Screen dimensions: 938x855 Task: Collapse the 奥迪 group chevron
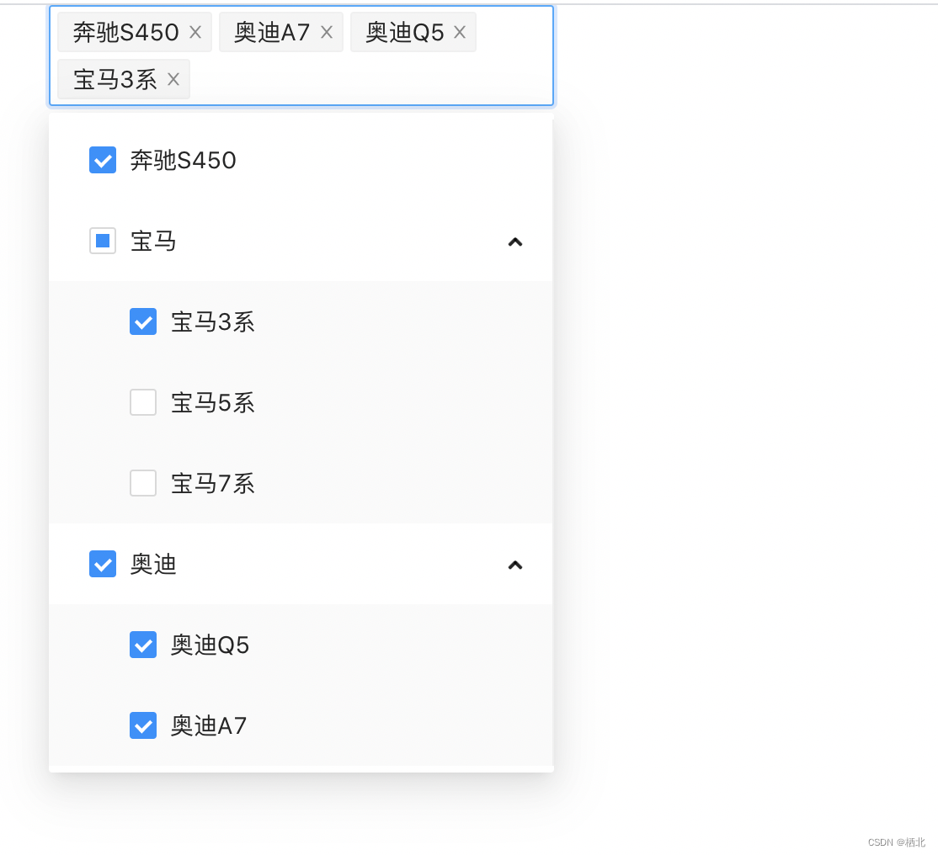click(x=515, y=565)
